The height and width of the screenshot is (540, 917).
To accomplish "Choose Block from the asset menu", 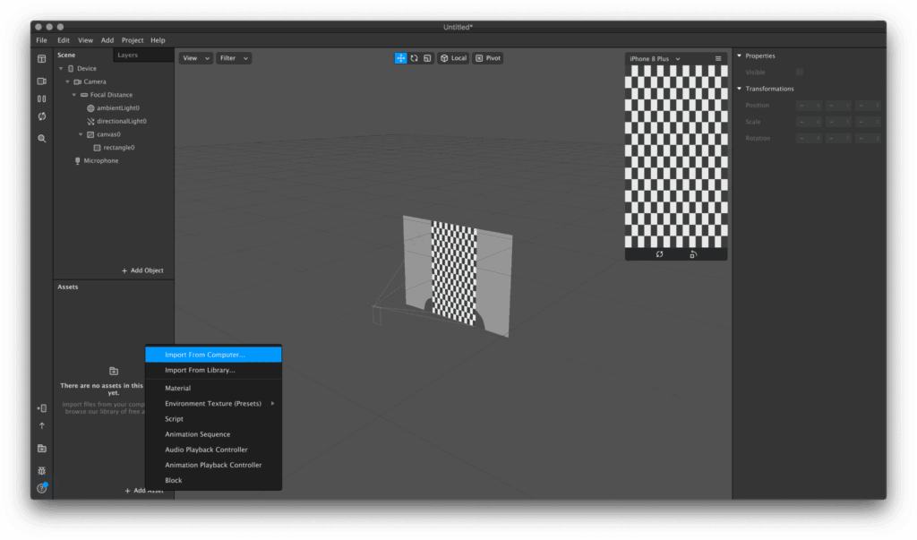I will (214, 480).
